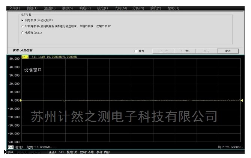This screenshot has height=158, width=251.
Task: Choose 非向导校准 mechanical standard option
Action: 22,27
